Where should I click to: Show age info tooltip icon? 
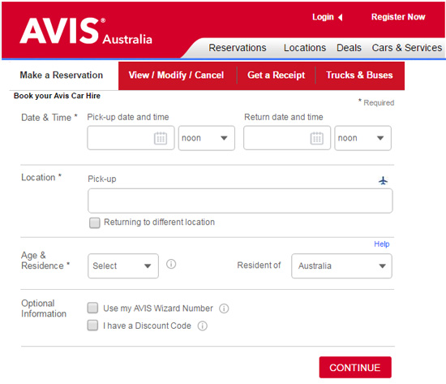click(x=171, y=264)
